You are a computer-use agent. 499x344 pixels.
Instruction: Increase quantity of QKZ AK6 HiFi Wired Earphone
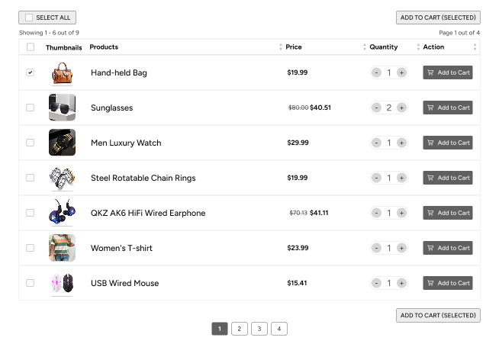pyautogui.click(x=401, y=213)
